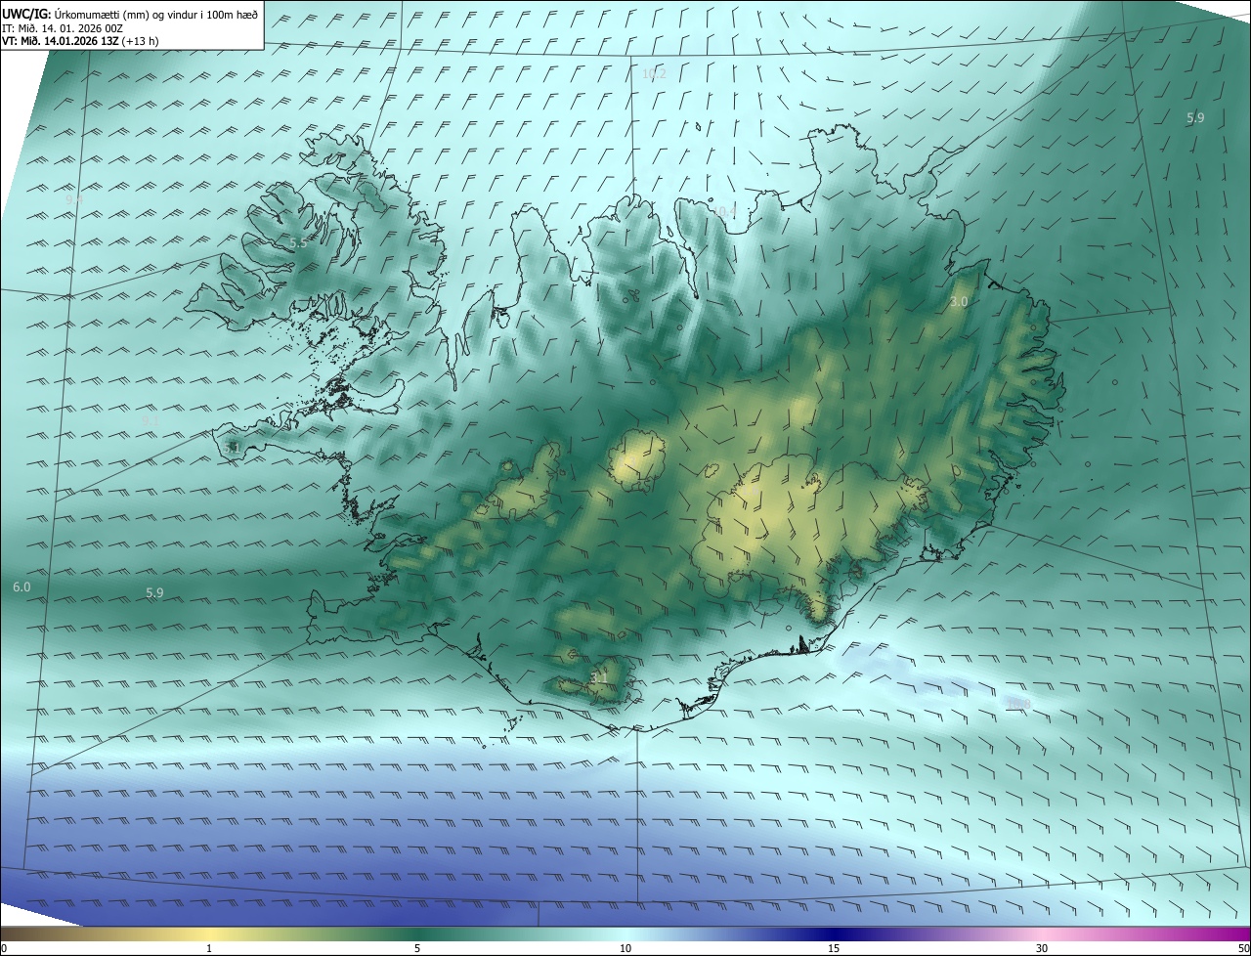The width and height of the screenshot is (1251, 956).
Task: Click the '0' tick label on the color scale
Action: [x=4, y=948]
